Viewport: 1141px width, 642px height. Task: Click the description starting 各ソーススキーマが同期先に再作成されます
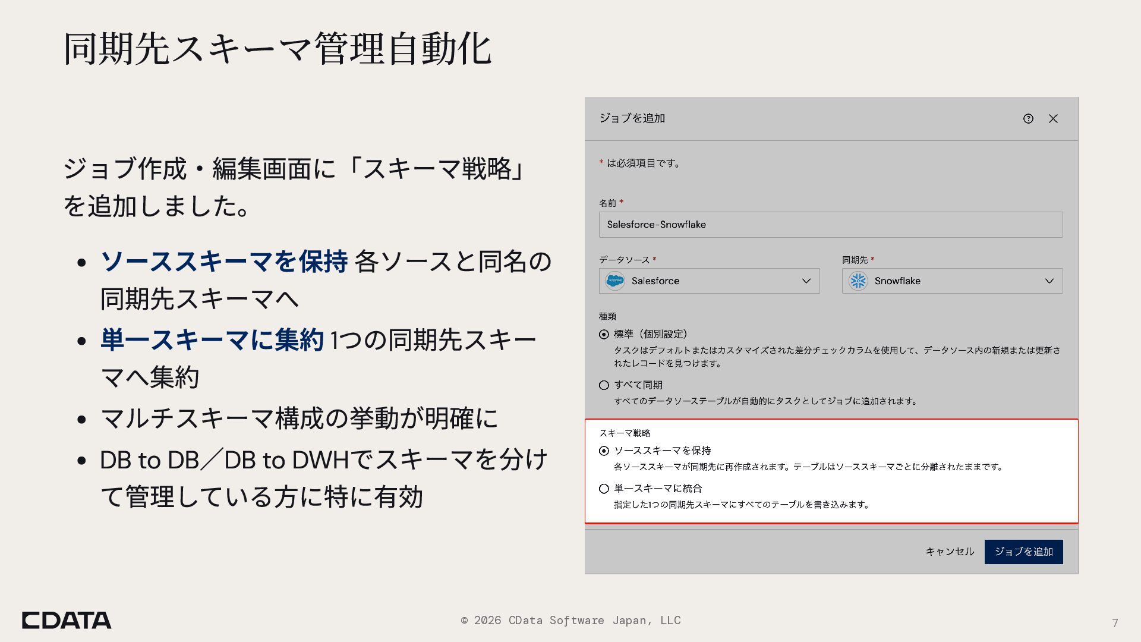(x=809, y=467)
